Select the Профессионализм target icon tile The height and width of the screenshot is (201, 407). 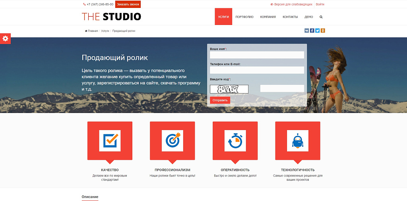click(172, 140)
